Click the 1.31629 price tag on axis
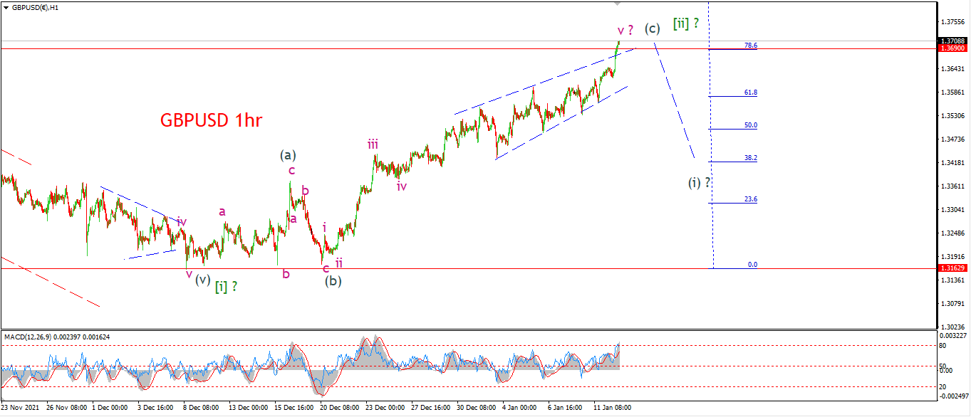 point(952,268)
